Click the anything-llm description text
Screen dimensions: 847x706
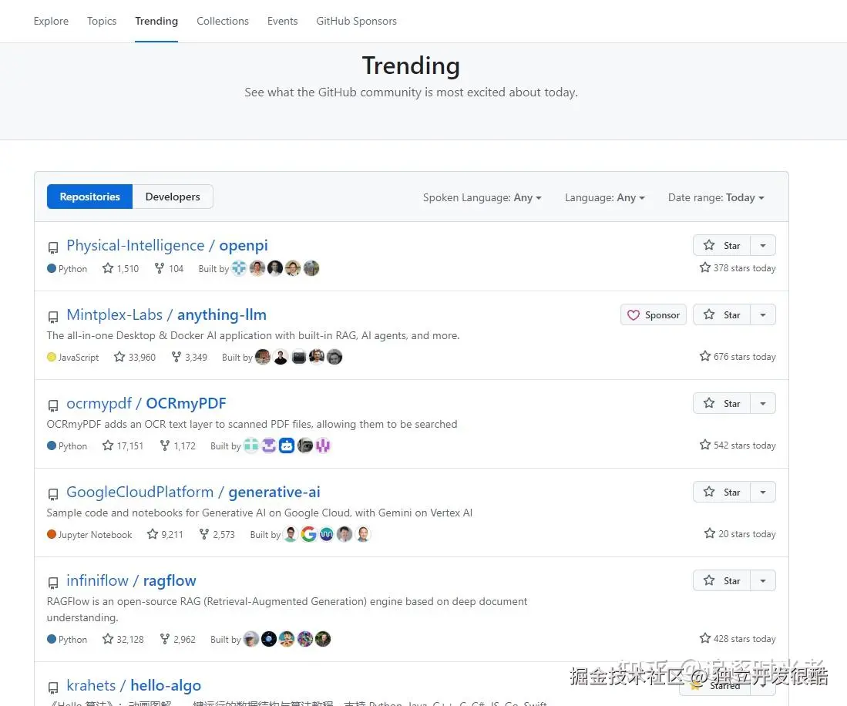coord(253,335)
